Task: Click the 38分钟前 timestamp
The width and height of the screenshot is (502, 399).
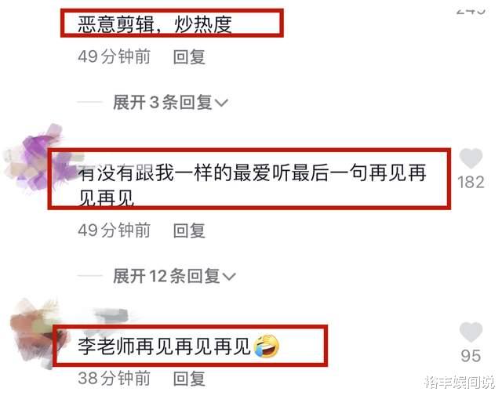Action: pyautogui.click(x=114, y=378)
